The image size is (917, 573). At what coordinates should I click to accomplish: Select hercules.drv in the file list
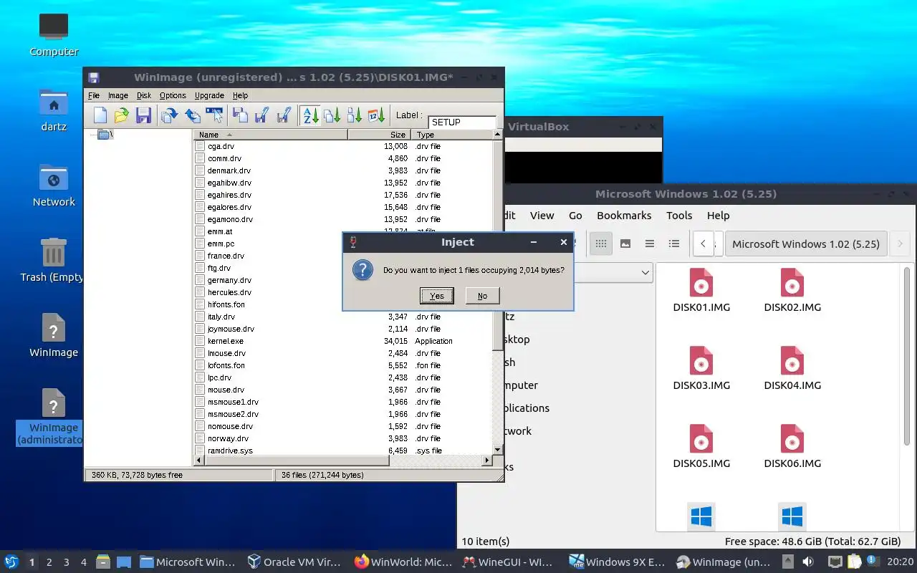[x=229, y=292]
